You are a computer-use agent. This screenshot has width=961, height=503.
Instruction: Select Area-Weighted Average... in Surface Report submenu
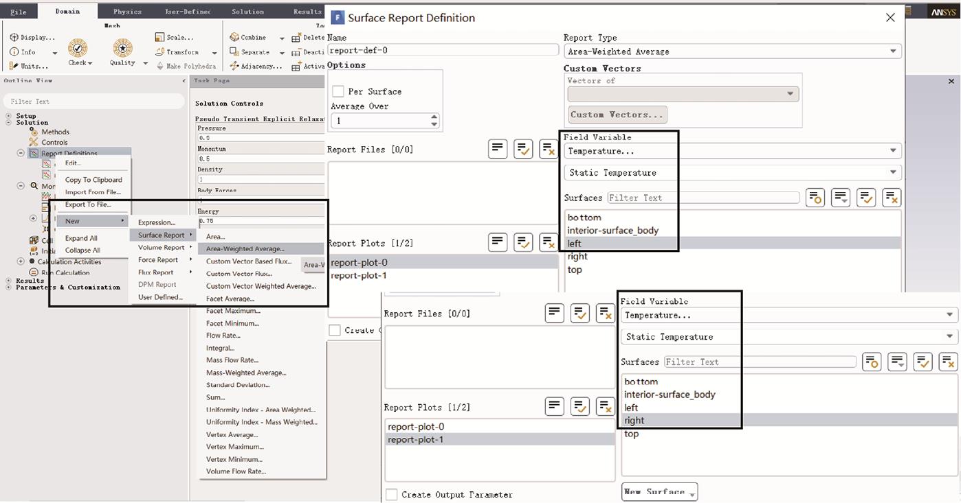pos(245,249)
